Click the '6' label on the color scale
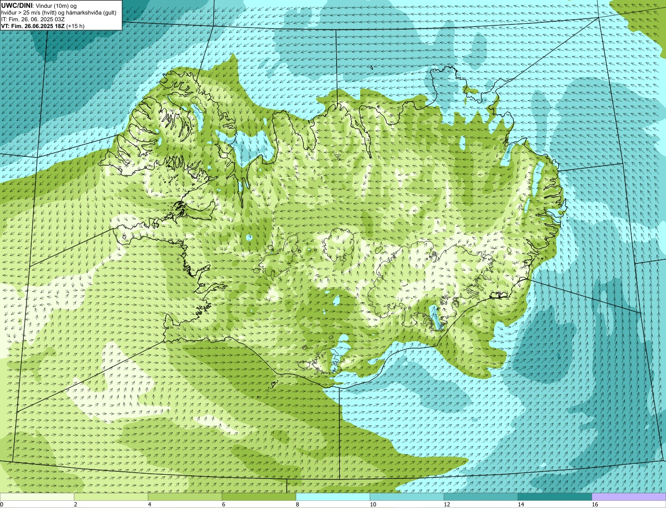Image resolution: width=666 pixels, height=508 pixels. click(x=223, y=504)
